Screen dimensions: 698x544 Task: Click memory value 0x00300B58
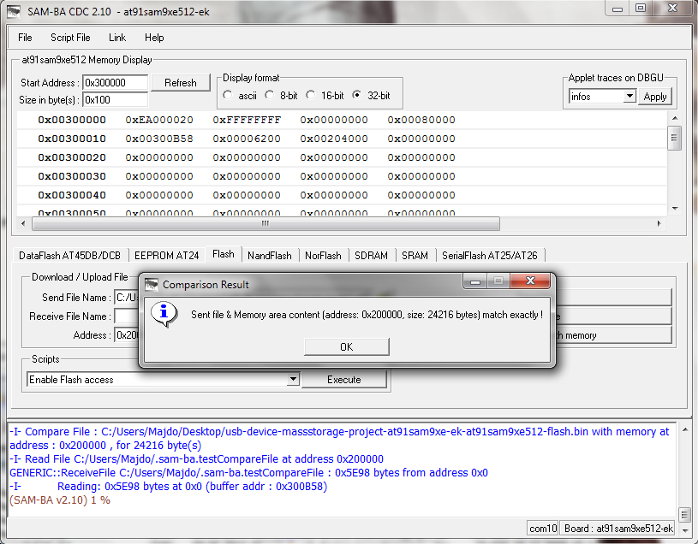click(159, 139)
